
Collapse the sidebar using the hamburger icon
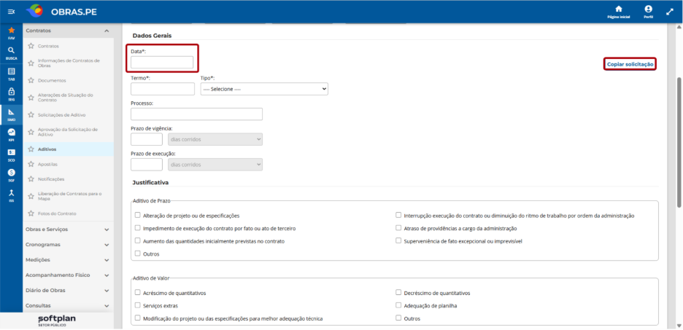click(x=12, y=12)
